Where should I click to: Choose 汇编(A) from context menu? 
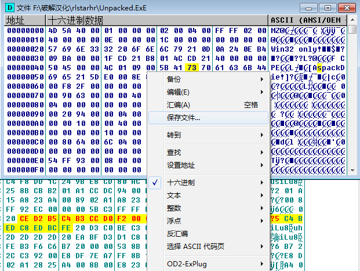[x=209, y=105]
